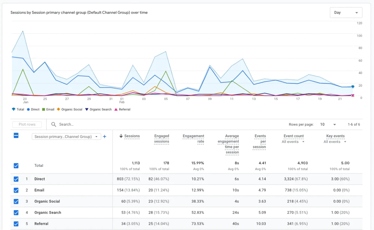Click the Sessions sort arrow icon
Image resolution: width=374 pixels, height=230 pixels.
(121, 136)
